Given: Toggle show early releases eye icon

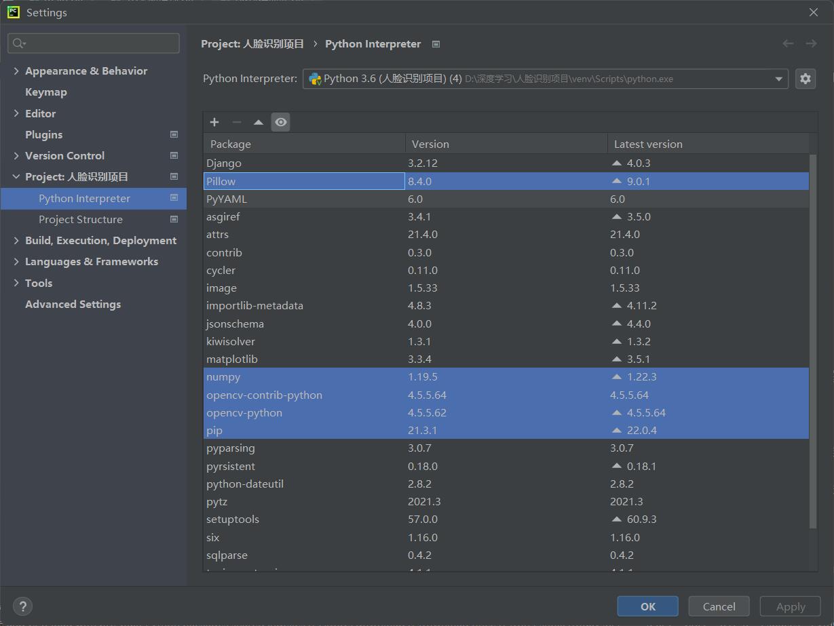Looking at the screenshot, I should [280, 122].
